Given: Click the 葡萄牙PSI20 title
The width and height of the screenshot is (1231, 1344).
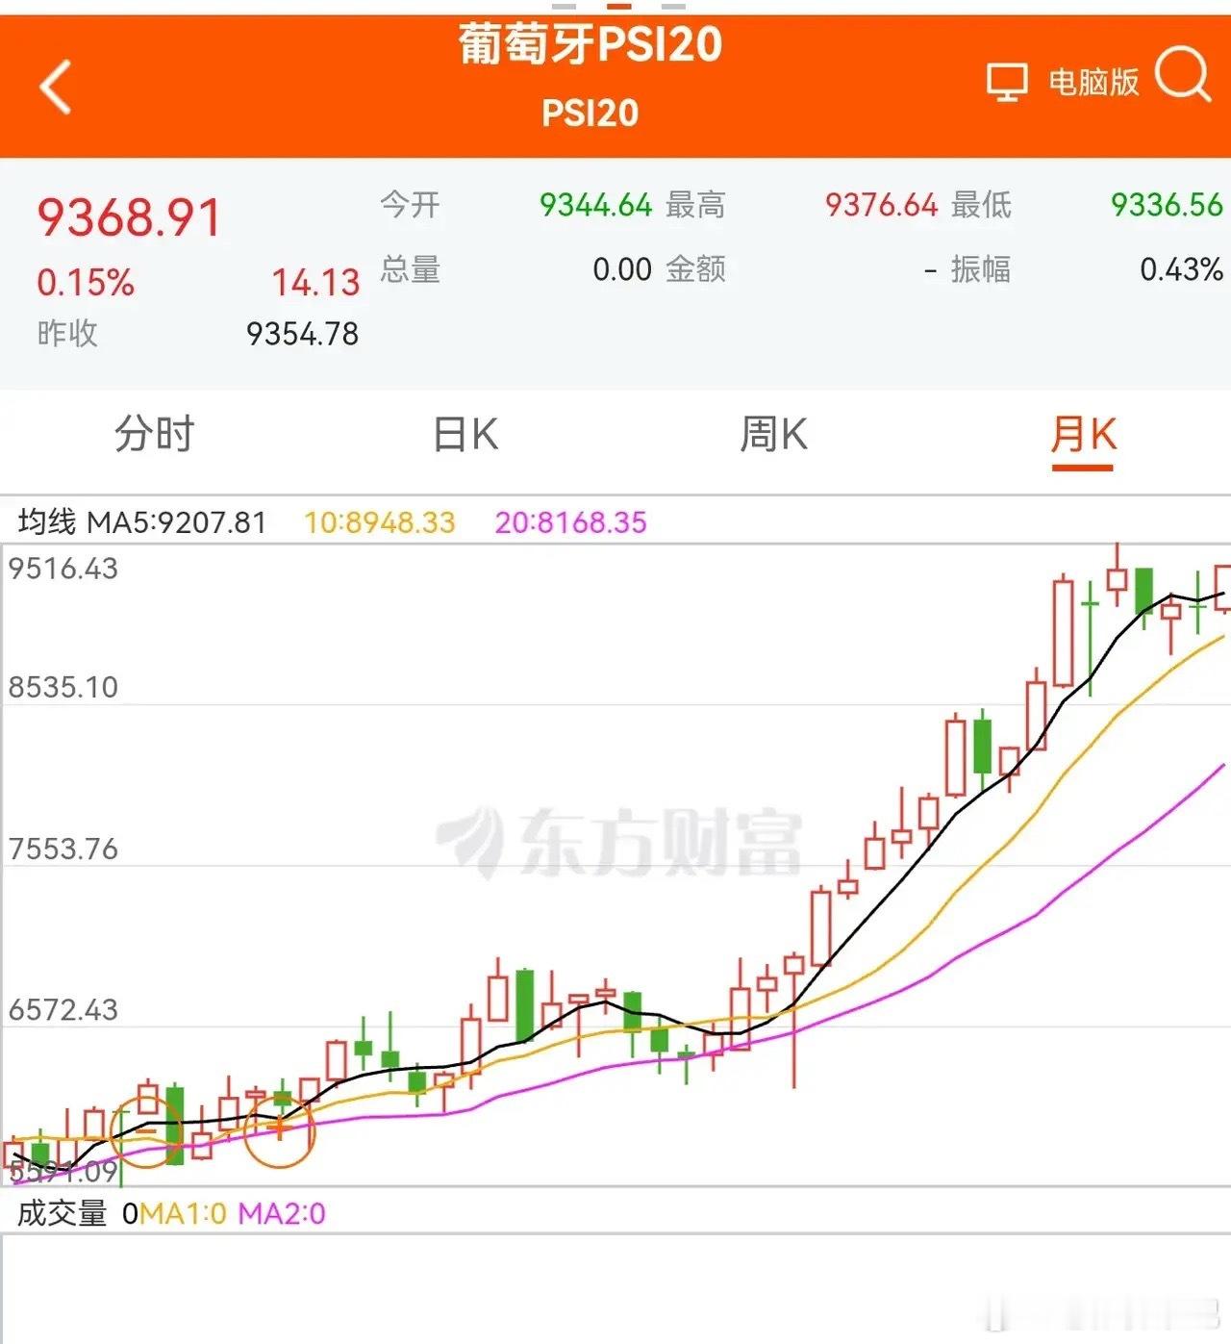Looking at the screenshot, I should point(590,44).
